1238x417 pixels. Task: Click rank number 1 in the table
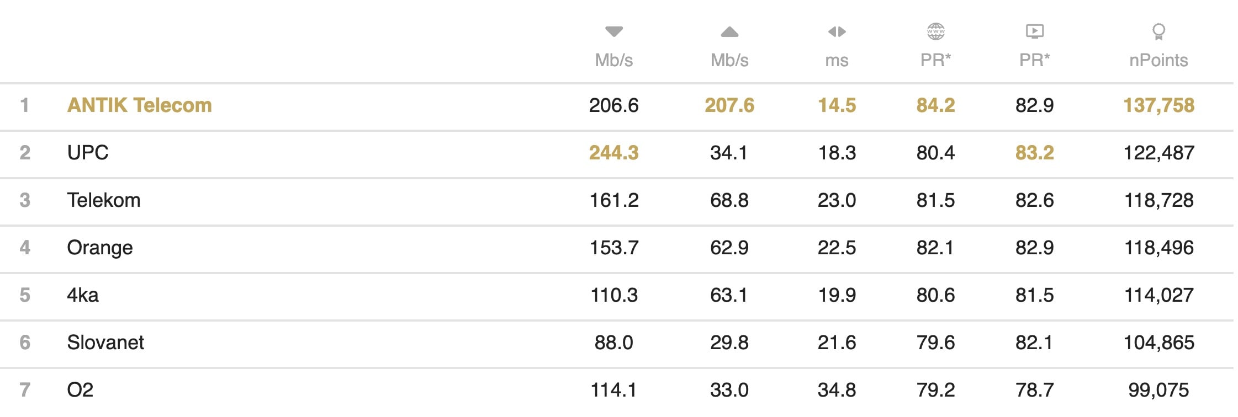coord(24,105)
